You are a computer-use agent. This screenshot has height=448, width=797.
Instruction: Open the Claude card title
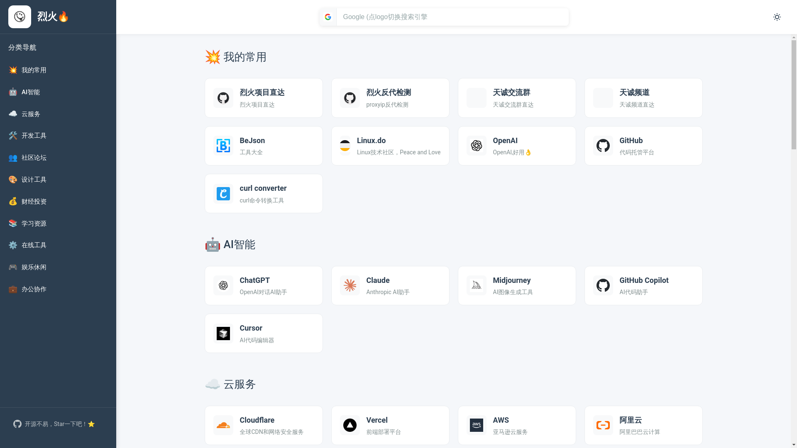coord(378,280)
